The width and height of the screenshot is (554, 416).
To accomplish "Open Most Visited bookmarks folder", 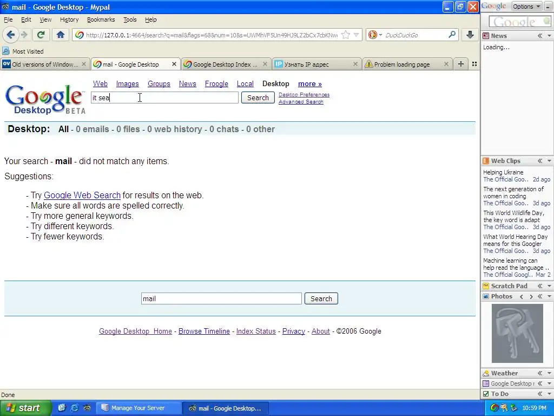I will coord(23,51).
